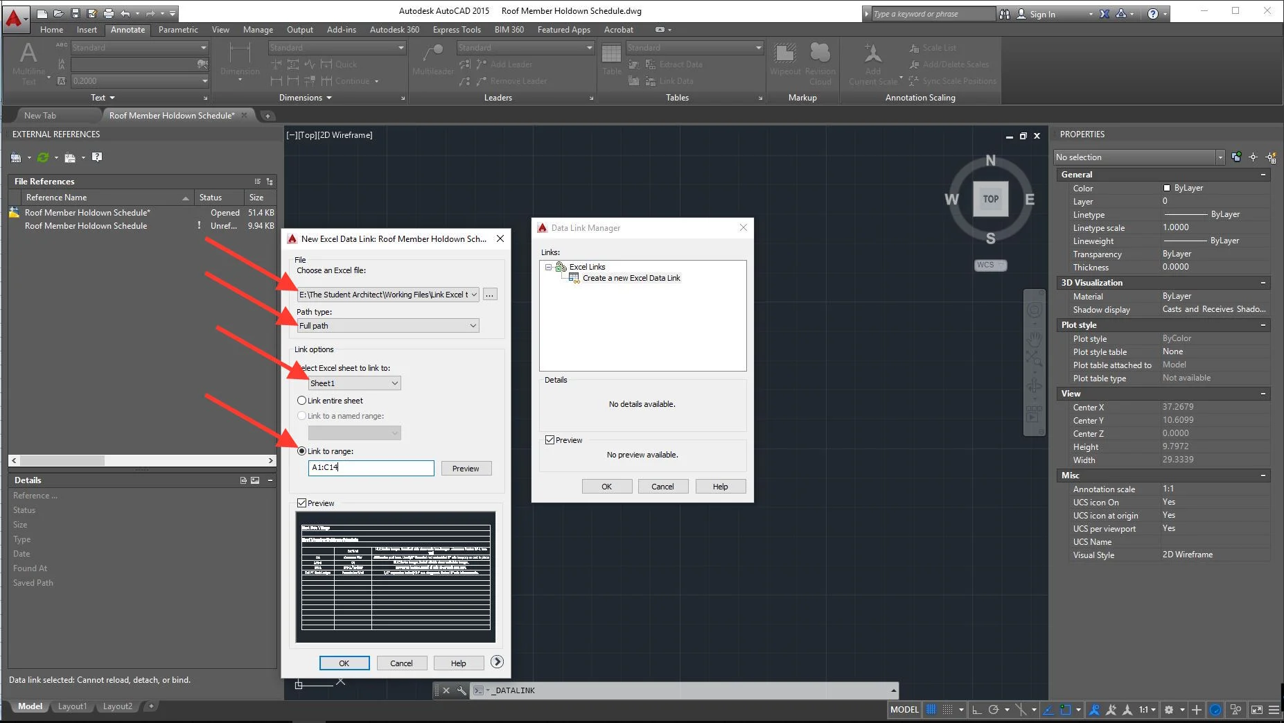Click the Attach DWG icon in External References
Screen dimensions: 1284x723
[x=17, y=157]
